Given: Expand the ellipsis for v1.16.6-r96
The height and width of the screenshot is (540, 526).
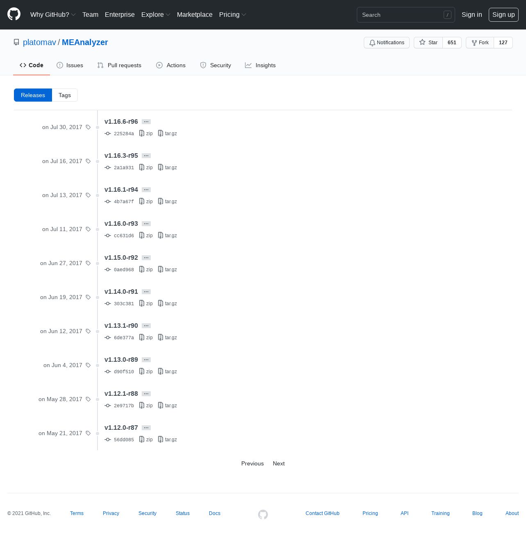Looking at the screenshot, I should pyautogui.click(x=146, y=122).
